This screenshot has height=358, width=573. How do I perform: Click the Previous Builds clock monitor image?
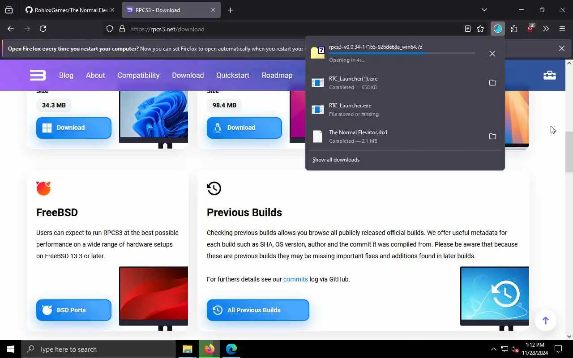coord(495,298)
